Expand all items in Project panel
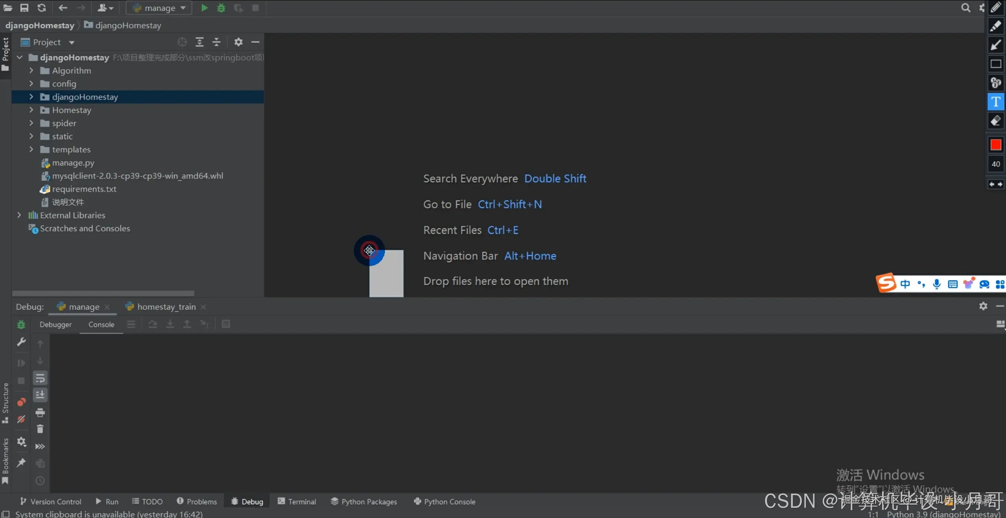Screen dimensions: 1006x518 point(200,42)
